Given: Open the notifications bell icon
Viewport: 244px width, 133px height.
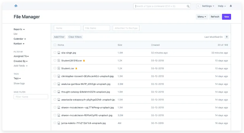Looking at the screenshot, I should coord(231,6).
